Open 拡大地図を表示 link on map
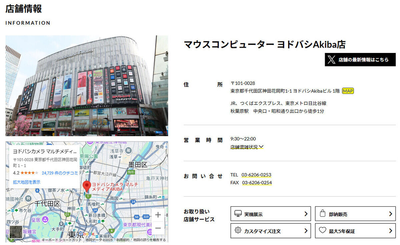Screen dimensions: 400x245 pyautogui.click(x=27, y=182)
